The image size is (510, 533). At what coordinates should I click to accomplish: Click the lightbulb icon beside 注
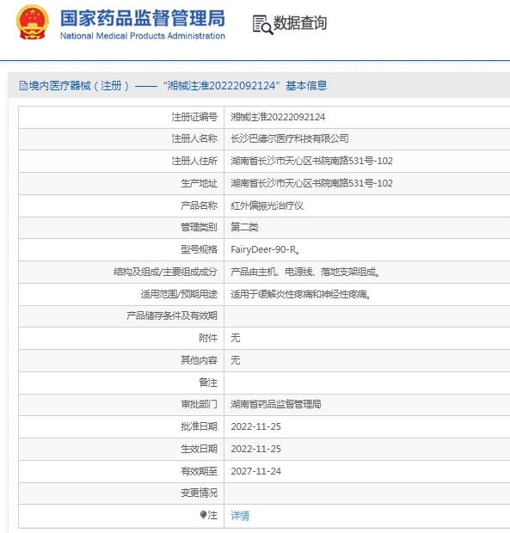(203, 515)
